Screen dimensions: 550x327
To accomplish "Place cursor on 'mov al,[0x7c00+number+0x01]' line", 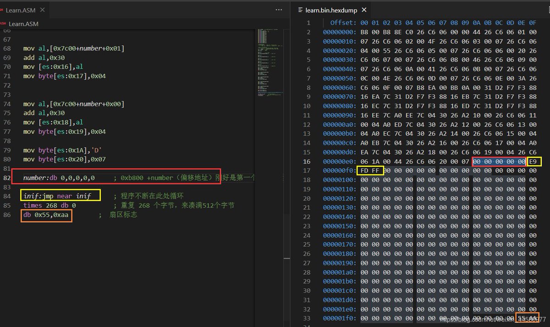I will (x=74, y=49).
